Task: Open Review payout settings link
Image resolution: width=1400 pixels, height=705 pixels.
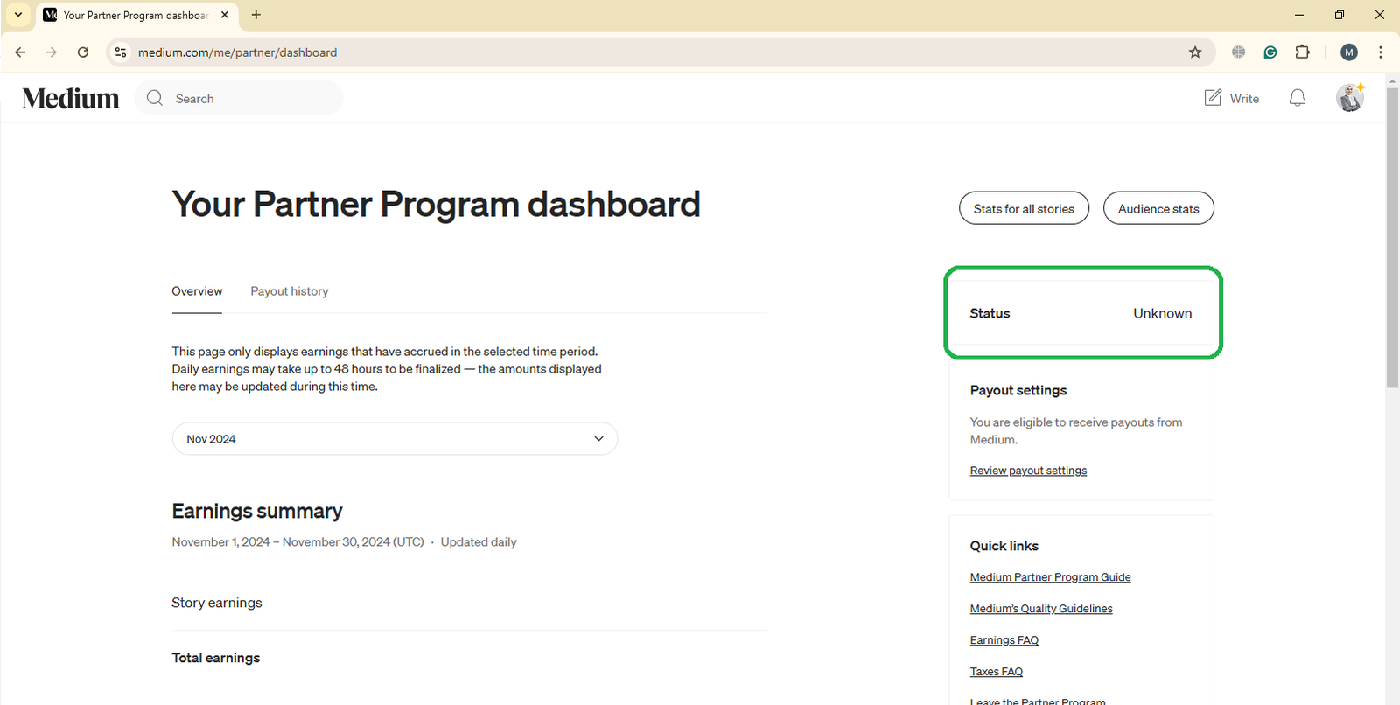Action: pyautogui.click(x=1028, y=471)
